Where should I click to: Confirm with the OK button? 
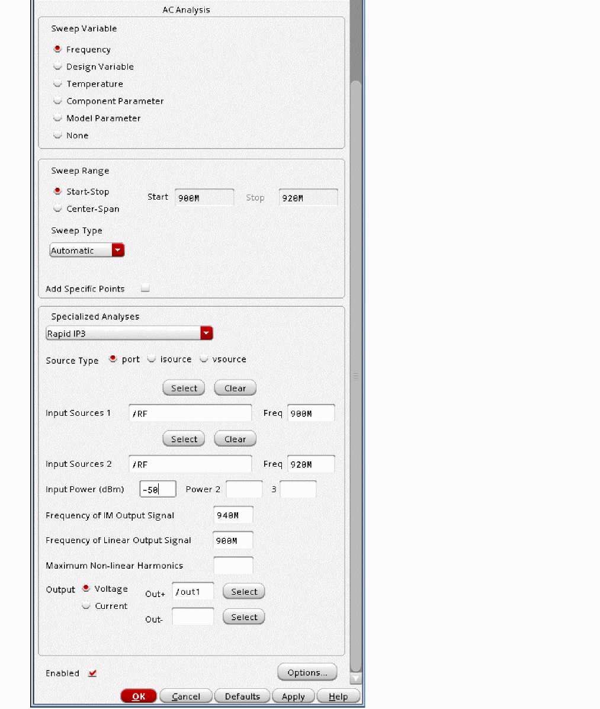139,697
